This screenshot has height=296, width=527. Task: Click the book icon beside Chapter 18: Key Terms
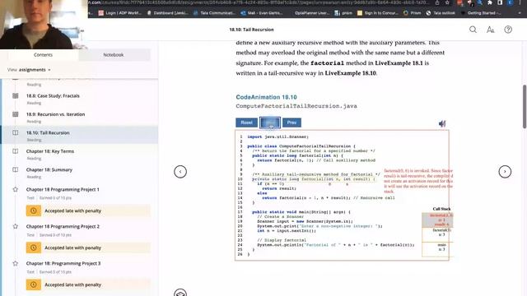[x=16, y=151]
